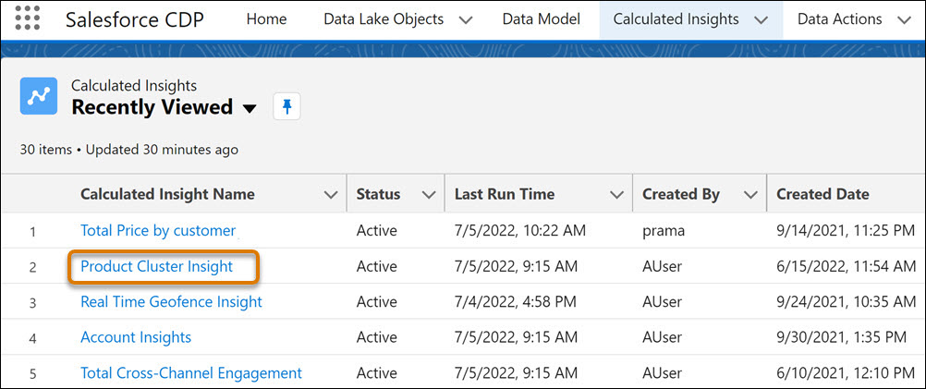Open the Account Insights link
Viewport: 926px width, 389px height.
[x=136, y=337]
